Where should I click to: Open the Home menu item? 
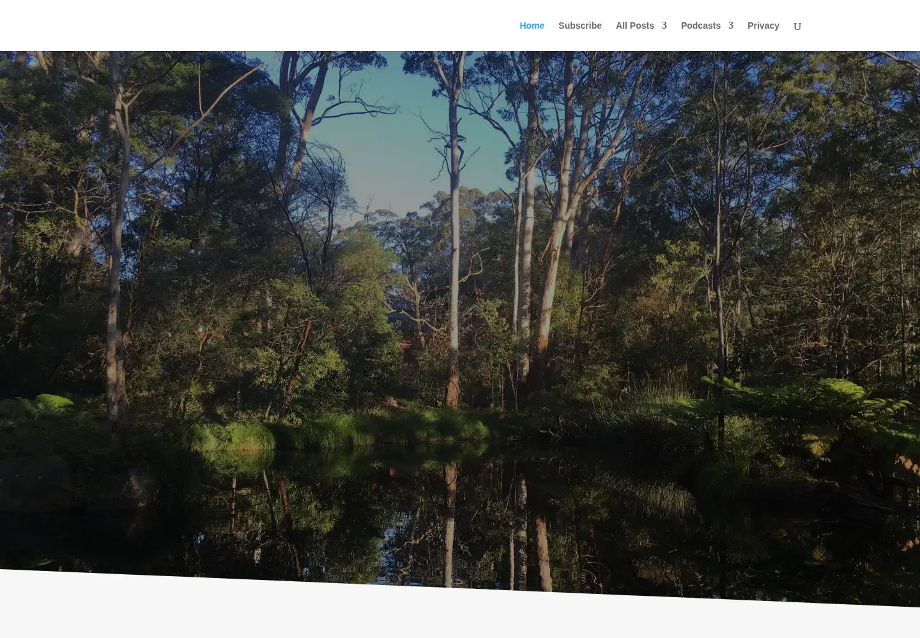coord(532,26)
